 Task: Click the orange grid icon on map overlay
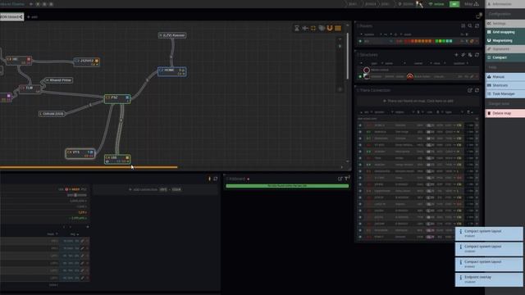pos(338,29)
